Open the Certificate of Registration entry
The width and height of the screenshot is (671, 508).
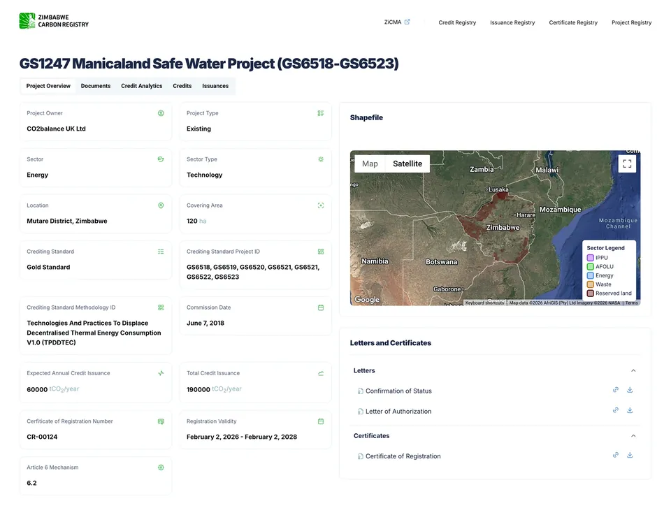pos(403,456)
